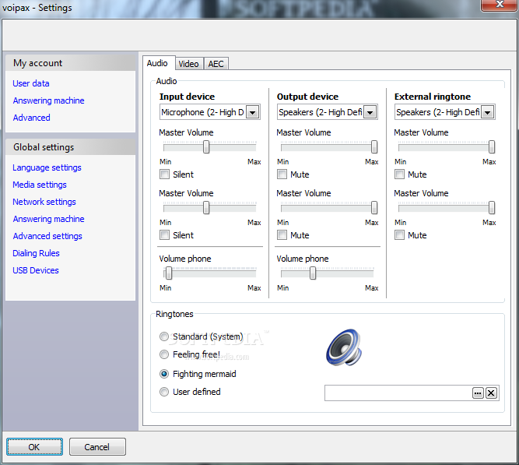Screen dimensions: 519x465
Task: Switch to the Audio tab
Action: [157, 63]
